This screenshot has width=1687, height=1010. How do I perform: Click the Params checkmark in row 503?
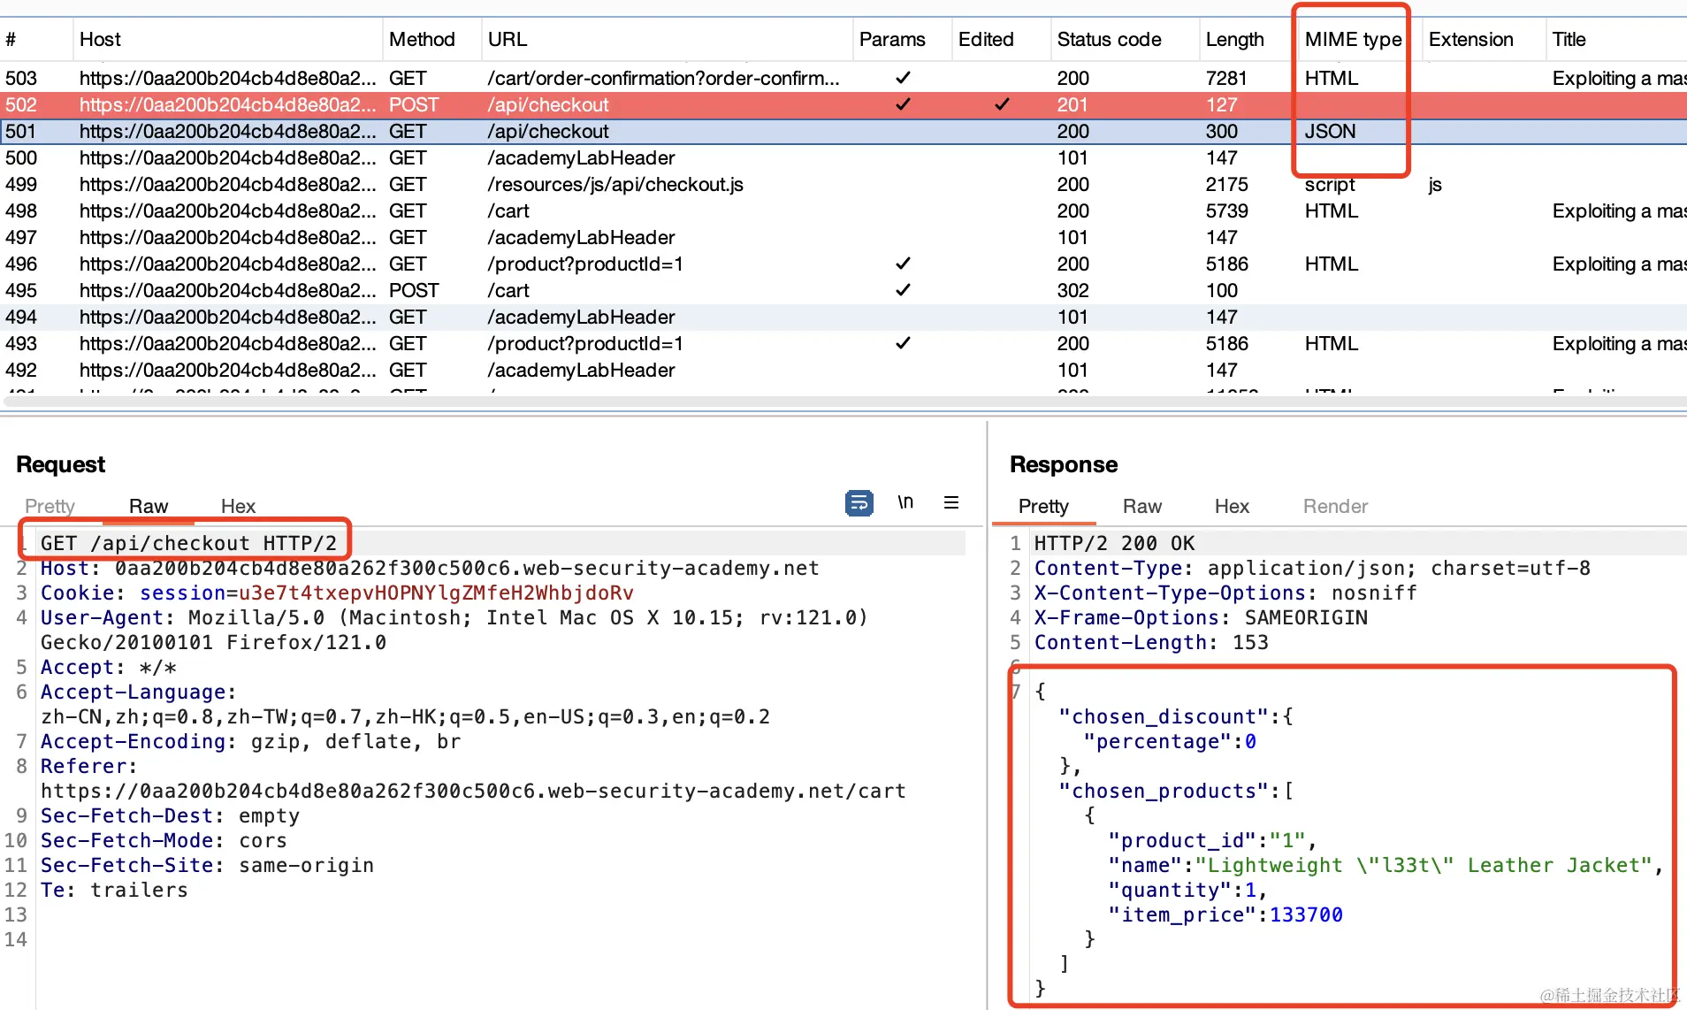903,78
